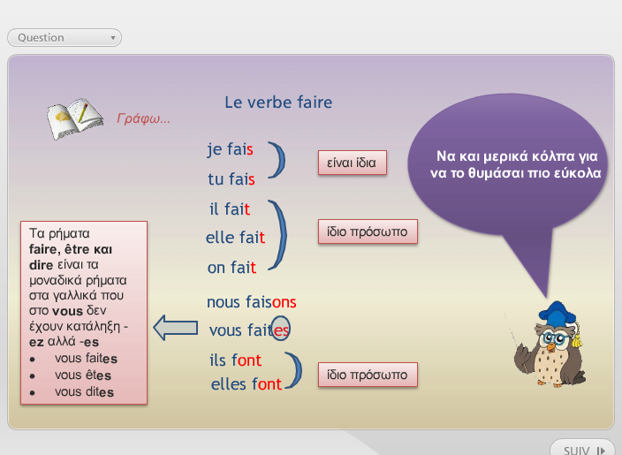Select the 'είναι ίδια' label box

pyautogui.click(x=353, y=163)
